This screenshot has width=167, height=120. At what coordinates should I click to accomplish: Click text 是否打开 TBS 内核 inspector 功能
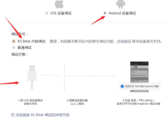pyautogui.click(x=142, y=86)
